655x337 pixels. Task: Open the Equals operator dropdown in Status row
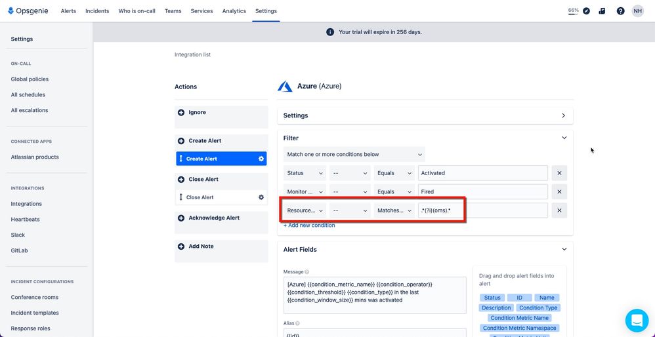pos(394,173)
